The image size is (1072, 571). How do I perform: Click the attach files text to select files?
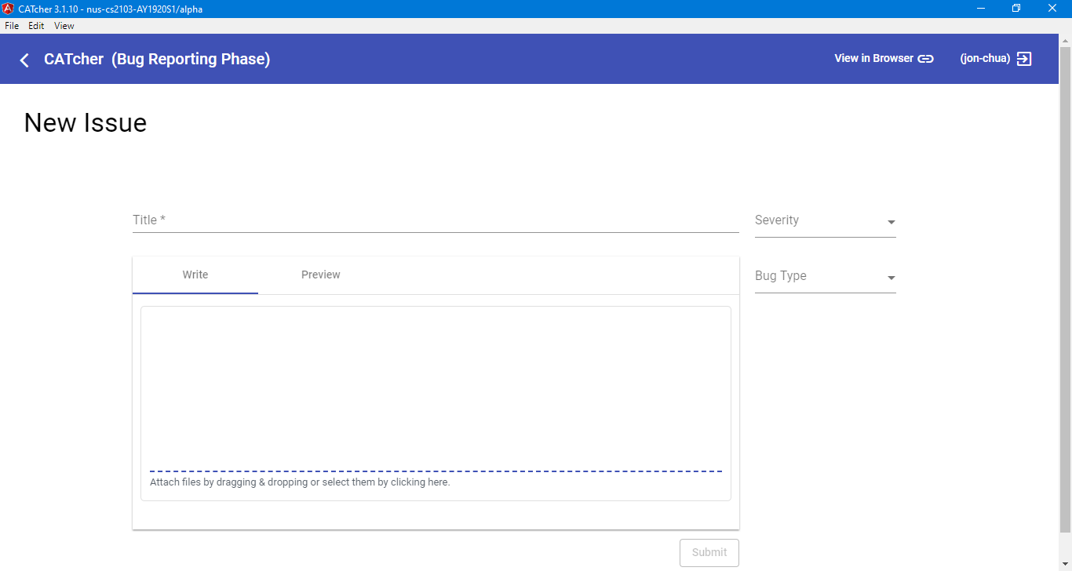coord(300,482)
